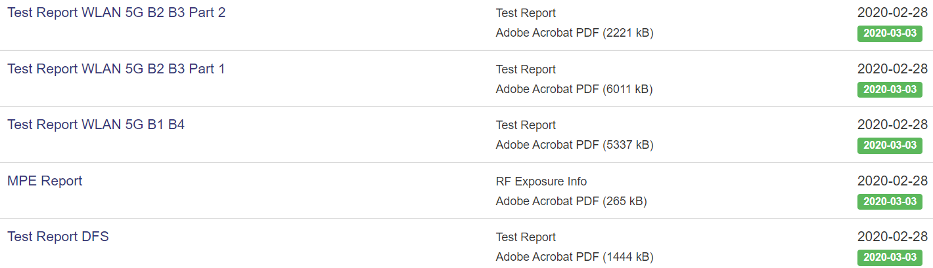Open the MPE Report document
Viewport: 933px width, 268px height.
(45, 181)
